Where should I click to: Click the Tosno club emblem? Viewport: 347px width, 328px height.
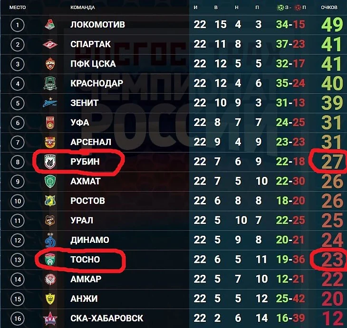(50, 260)
